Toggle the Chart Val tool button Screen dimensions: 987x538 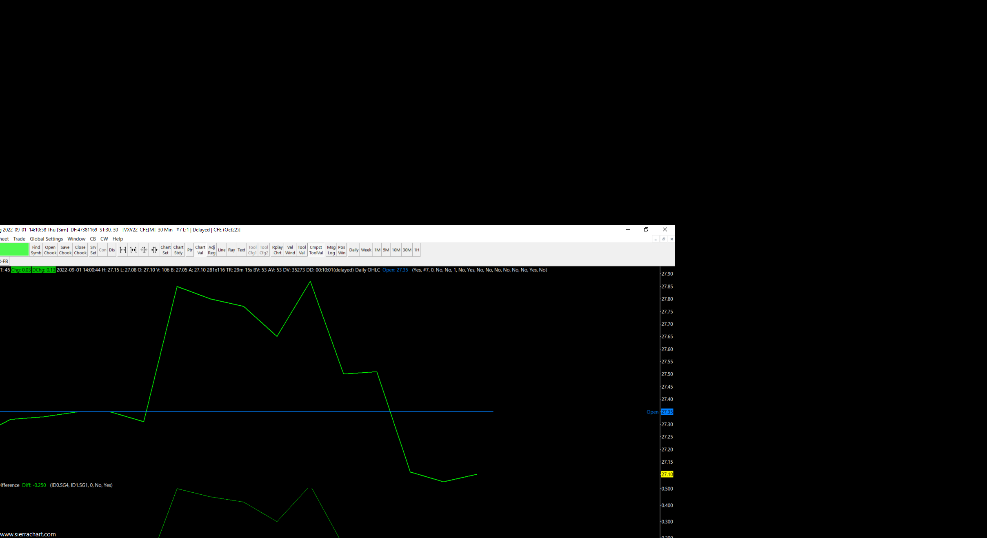[x=200, y=250]
